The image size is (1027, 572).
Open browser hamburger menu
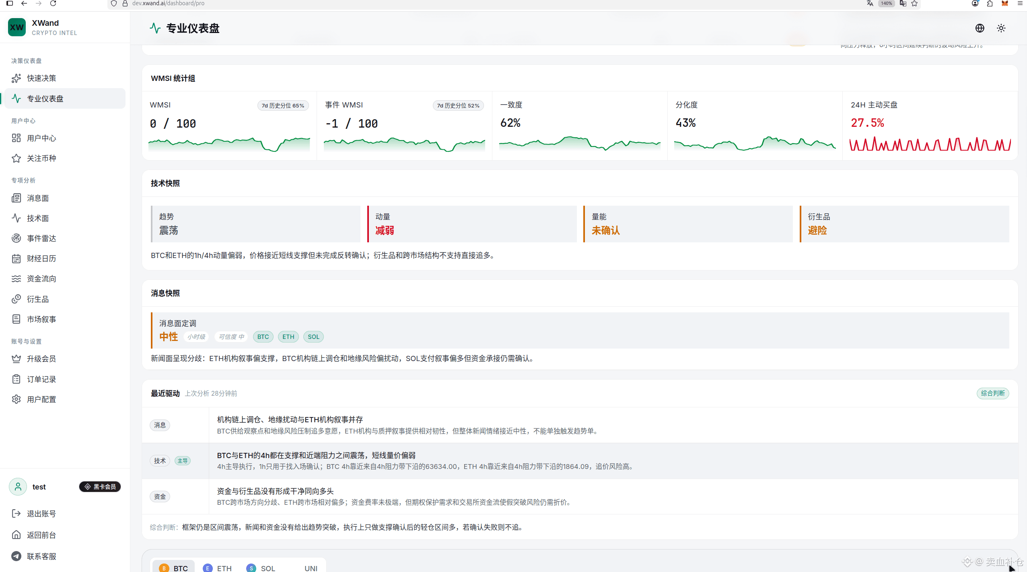point(1020,3)
